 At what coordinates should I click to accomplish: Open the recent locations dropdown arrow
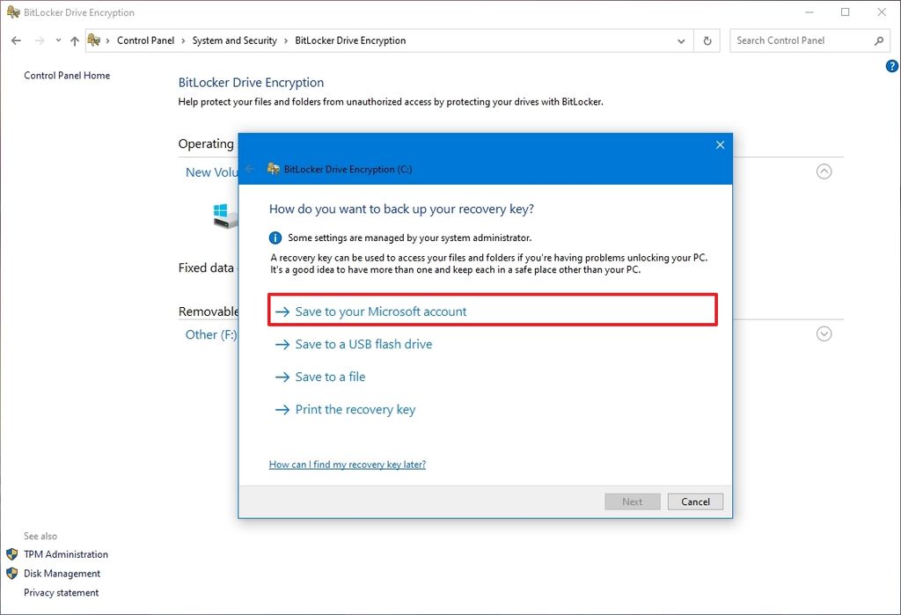tap(58, 40)
